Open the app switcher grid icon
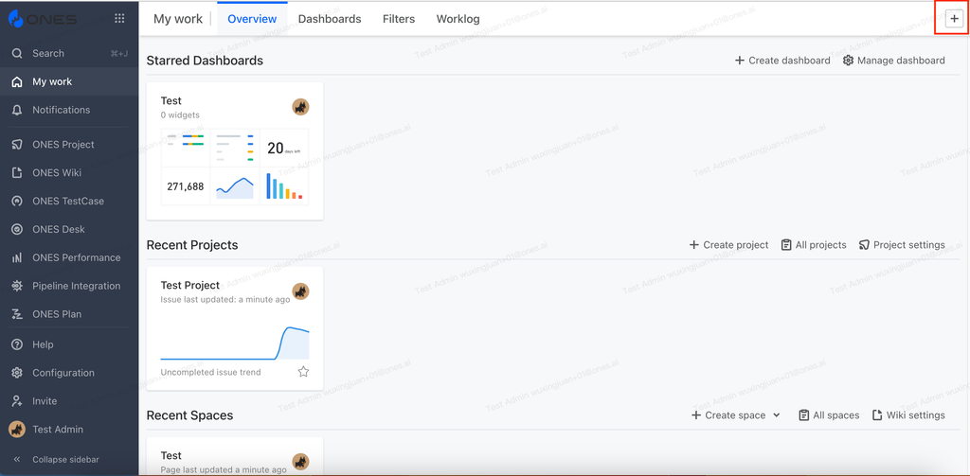970x476 pixels. tap(120, 19)
